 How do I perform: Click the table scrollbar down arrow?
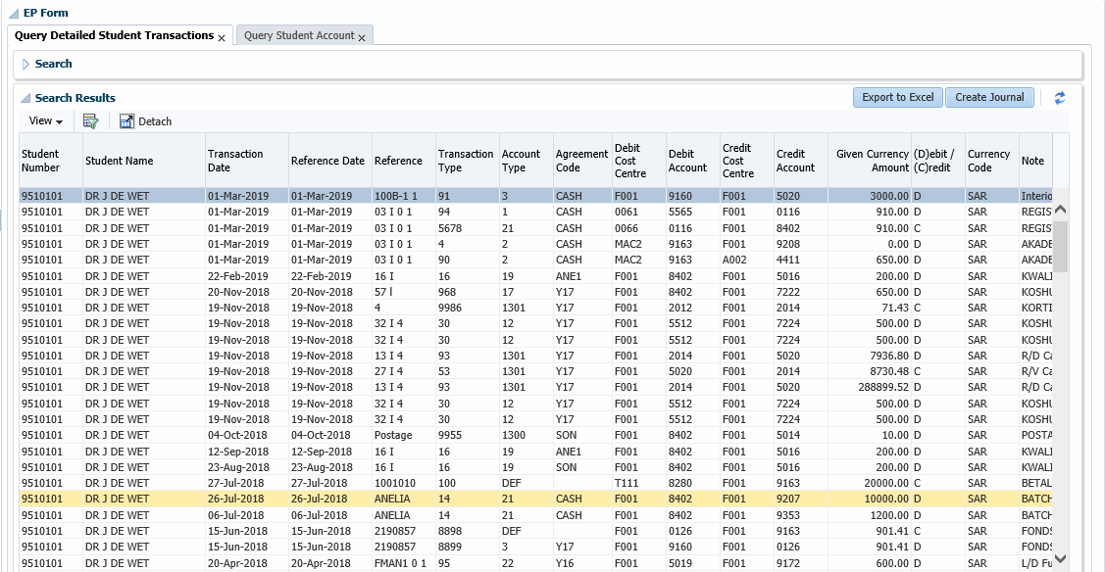click(1060, 556)
